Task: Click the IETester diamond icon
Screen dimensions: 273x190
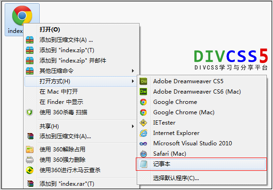Action: pos(143,123)
